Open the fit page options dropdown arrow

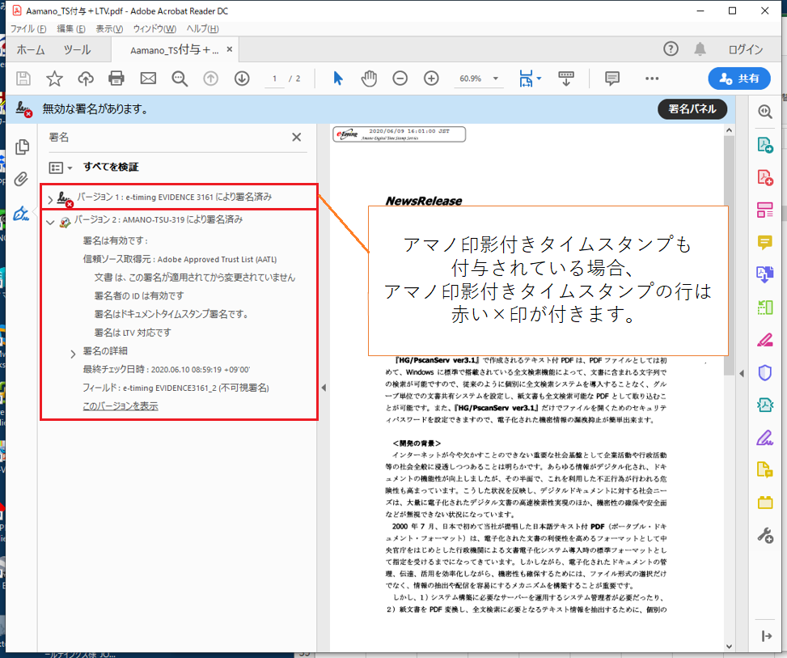point(539,79)
